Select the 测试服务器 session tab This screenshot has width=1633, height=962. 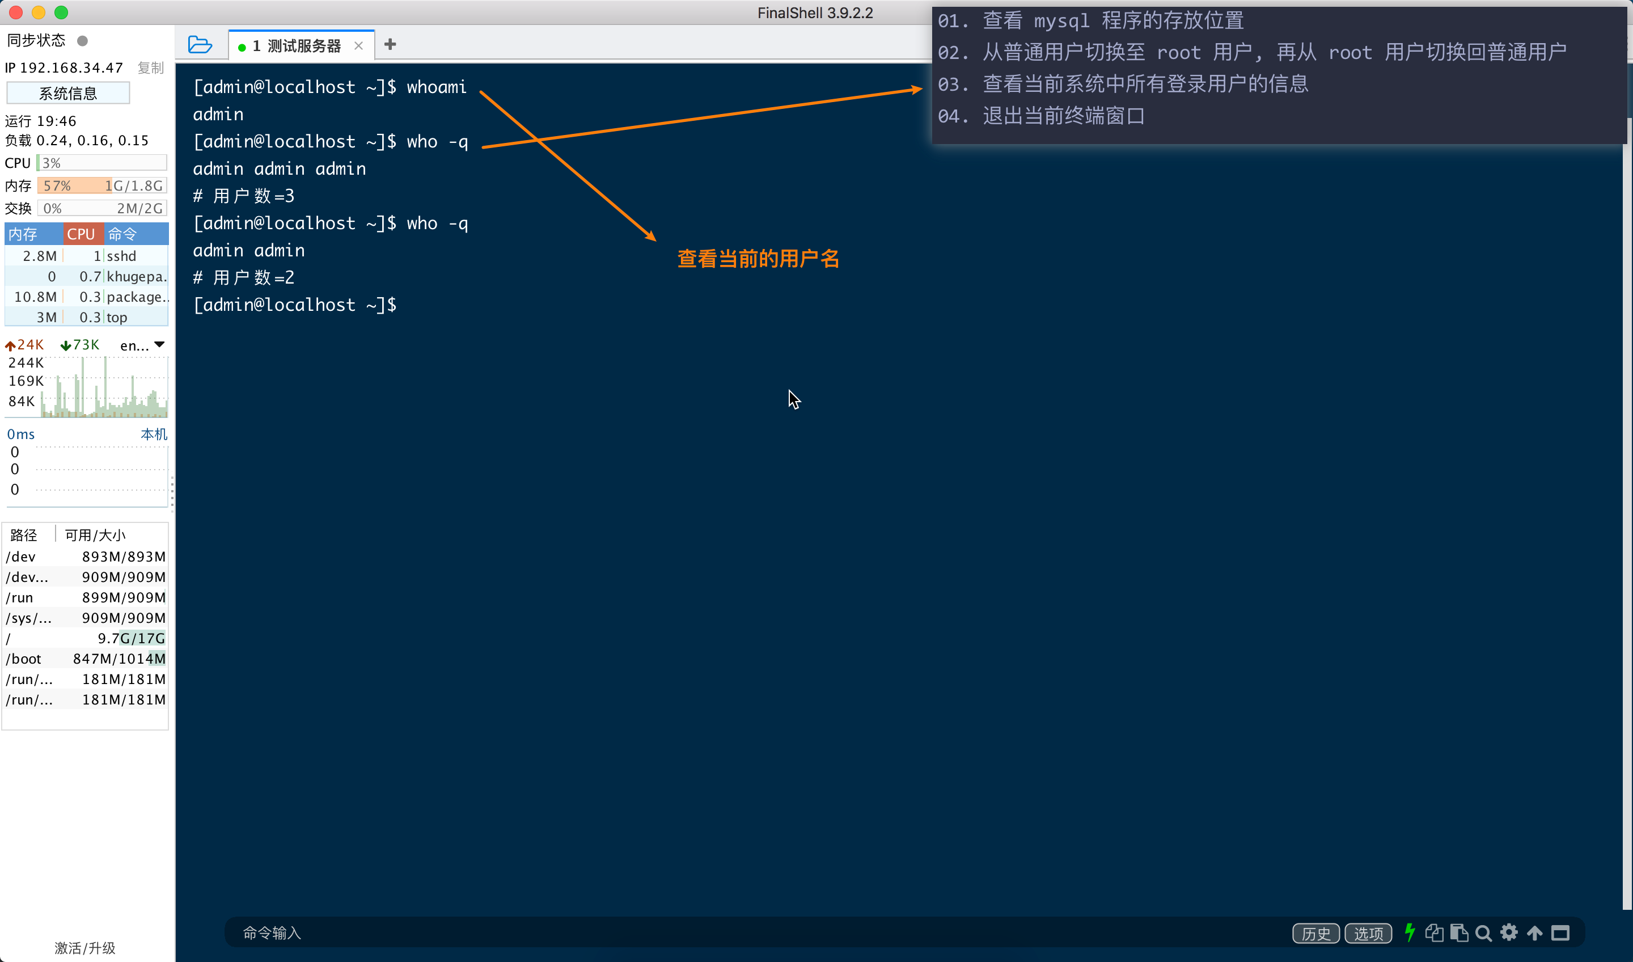303,46
